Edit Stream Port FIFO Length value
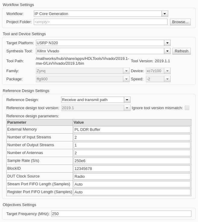Viewport: 198px width, 222px height. pyautogui.click(x=132, y=184)
